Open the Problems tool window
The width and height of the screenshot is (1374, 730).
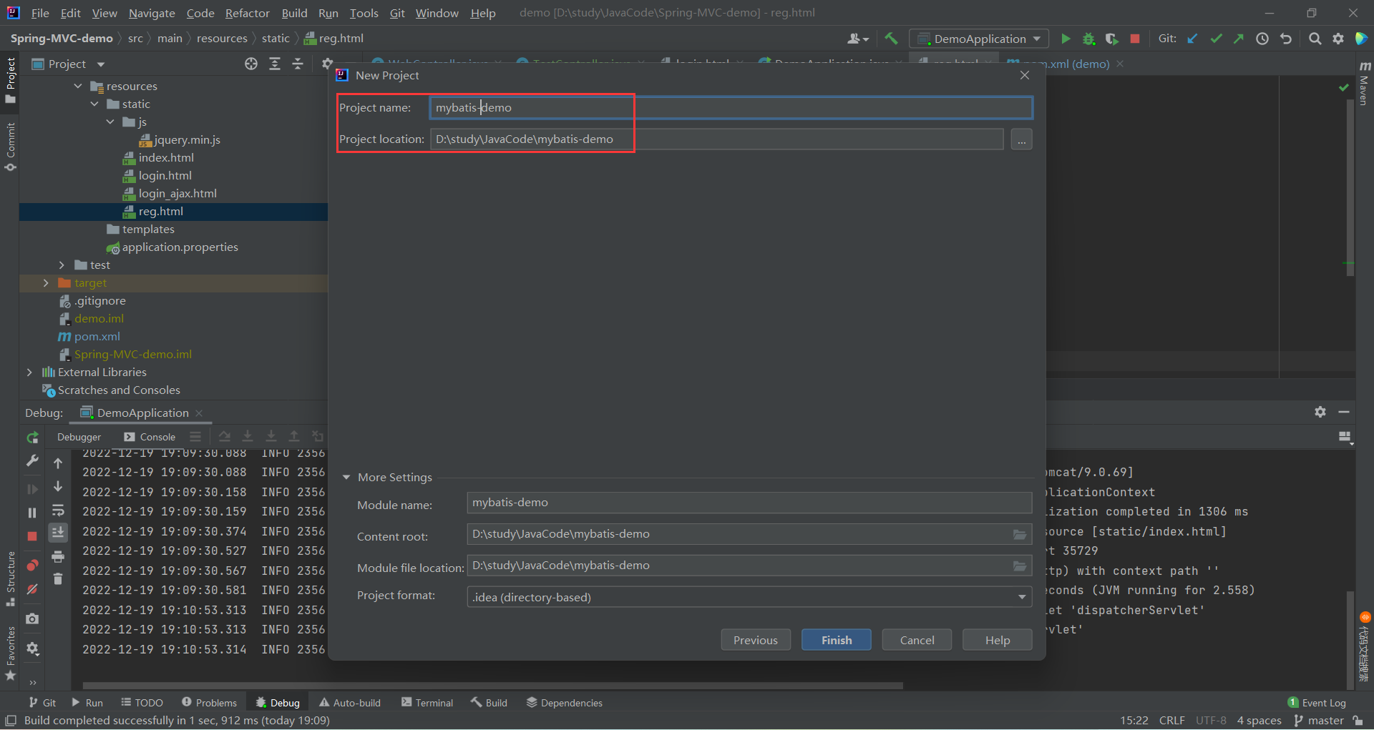[x=209, y=703]
